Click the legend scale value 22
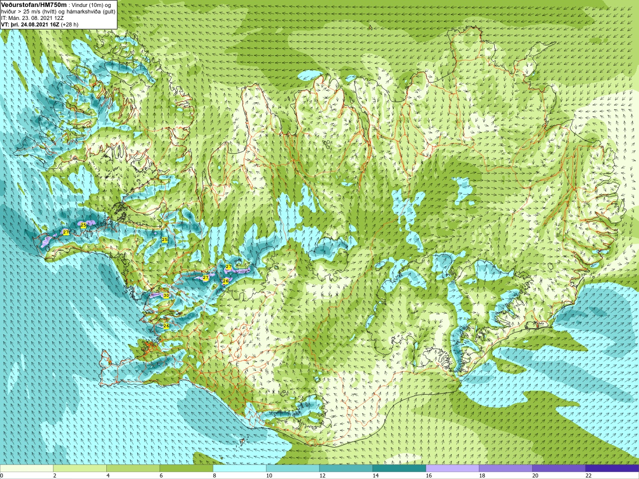The width and height of the screenshot is (639, 479). point(589,476)
